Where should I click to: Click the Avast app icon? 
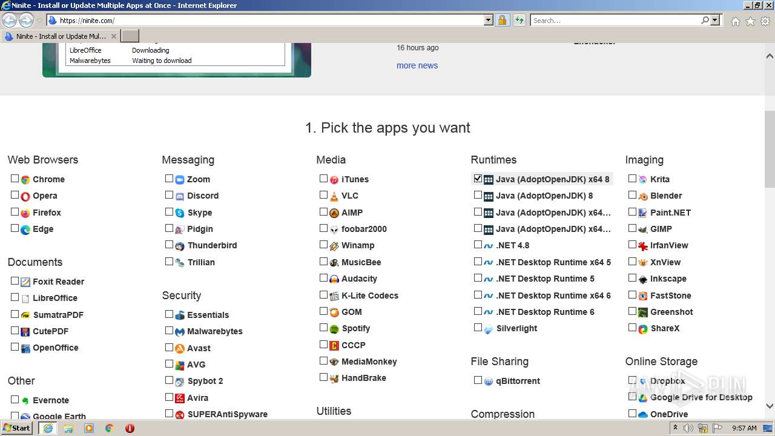(x=180, y=348)
